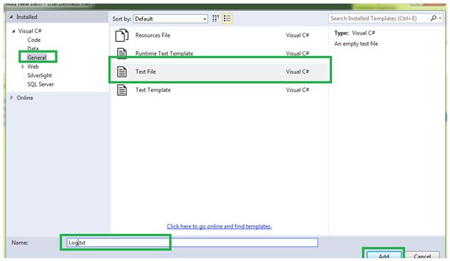The width and height of the screenshot is (450, 261).
Task: Expand the Online section
Action: [x=11, y=98]
